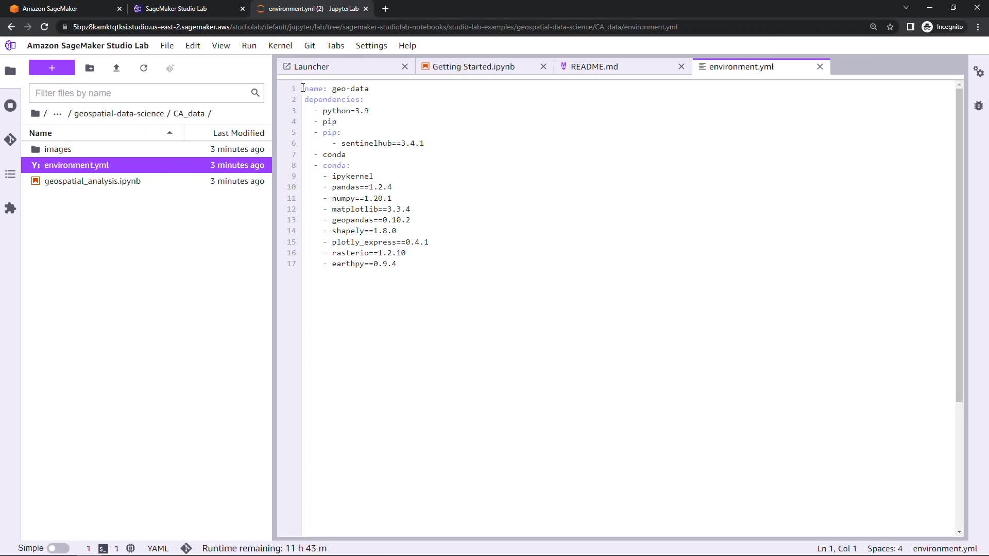Switch to the README.md tab
The width and height of the screenshot is (989, 556).
pyautogui.click(x=594, y=66)
